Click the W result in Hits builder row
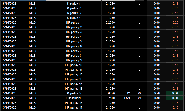Image resolution: width=185 pixels, height=111 pixels. pos(139,98)
